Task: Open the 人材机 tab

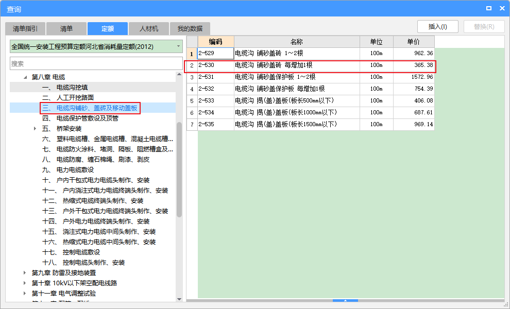Action: 149,29
